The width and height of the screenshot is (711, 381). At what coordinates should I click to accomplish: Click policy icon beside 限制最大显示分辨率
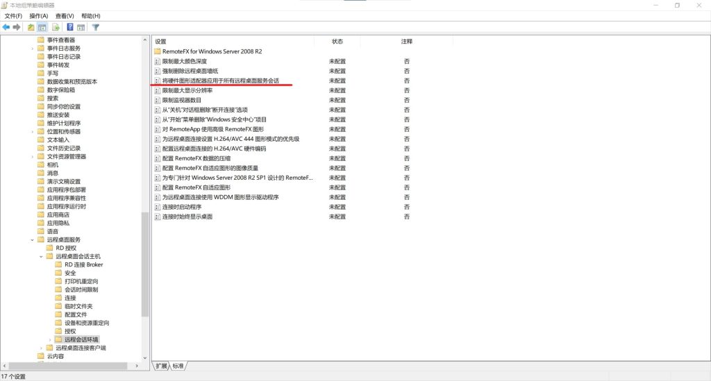[158, 90]
